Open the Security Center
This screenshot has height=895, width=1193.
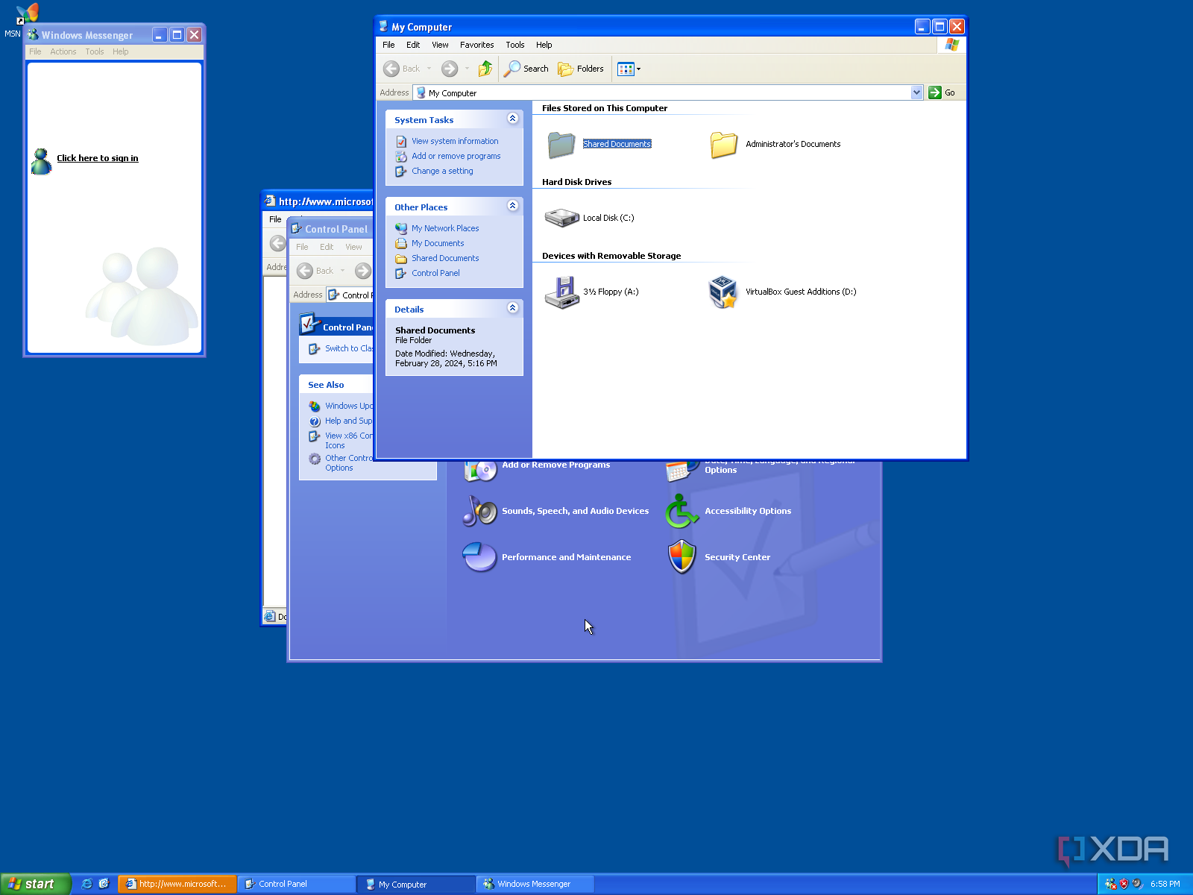tap(737, 557)
